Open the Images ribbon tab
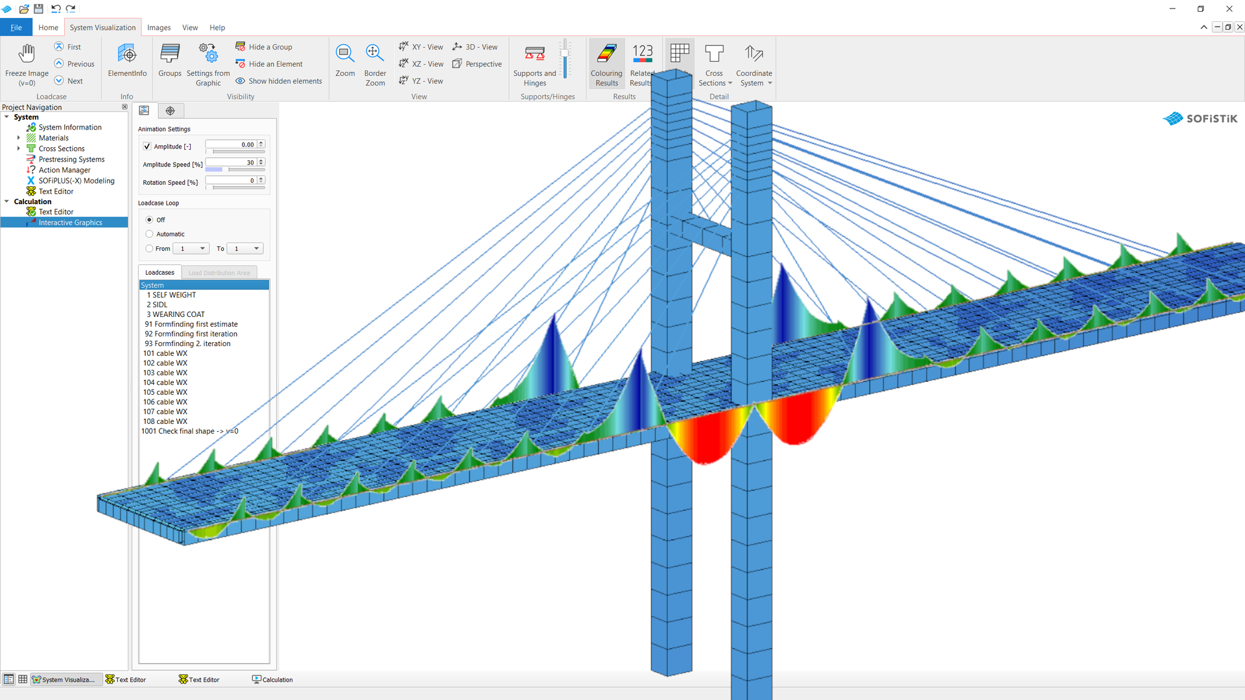The image size is (1245, 700). (x=158, y=27)
